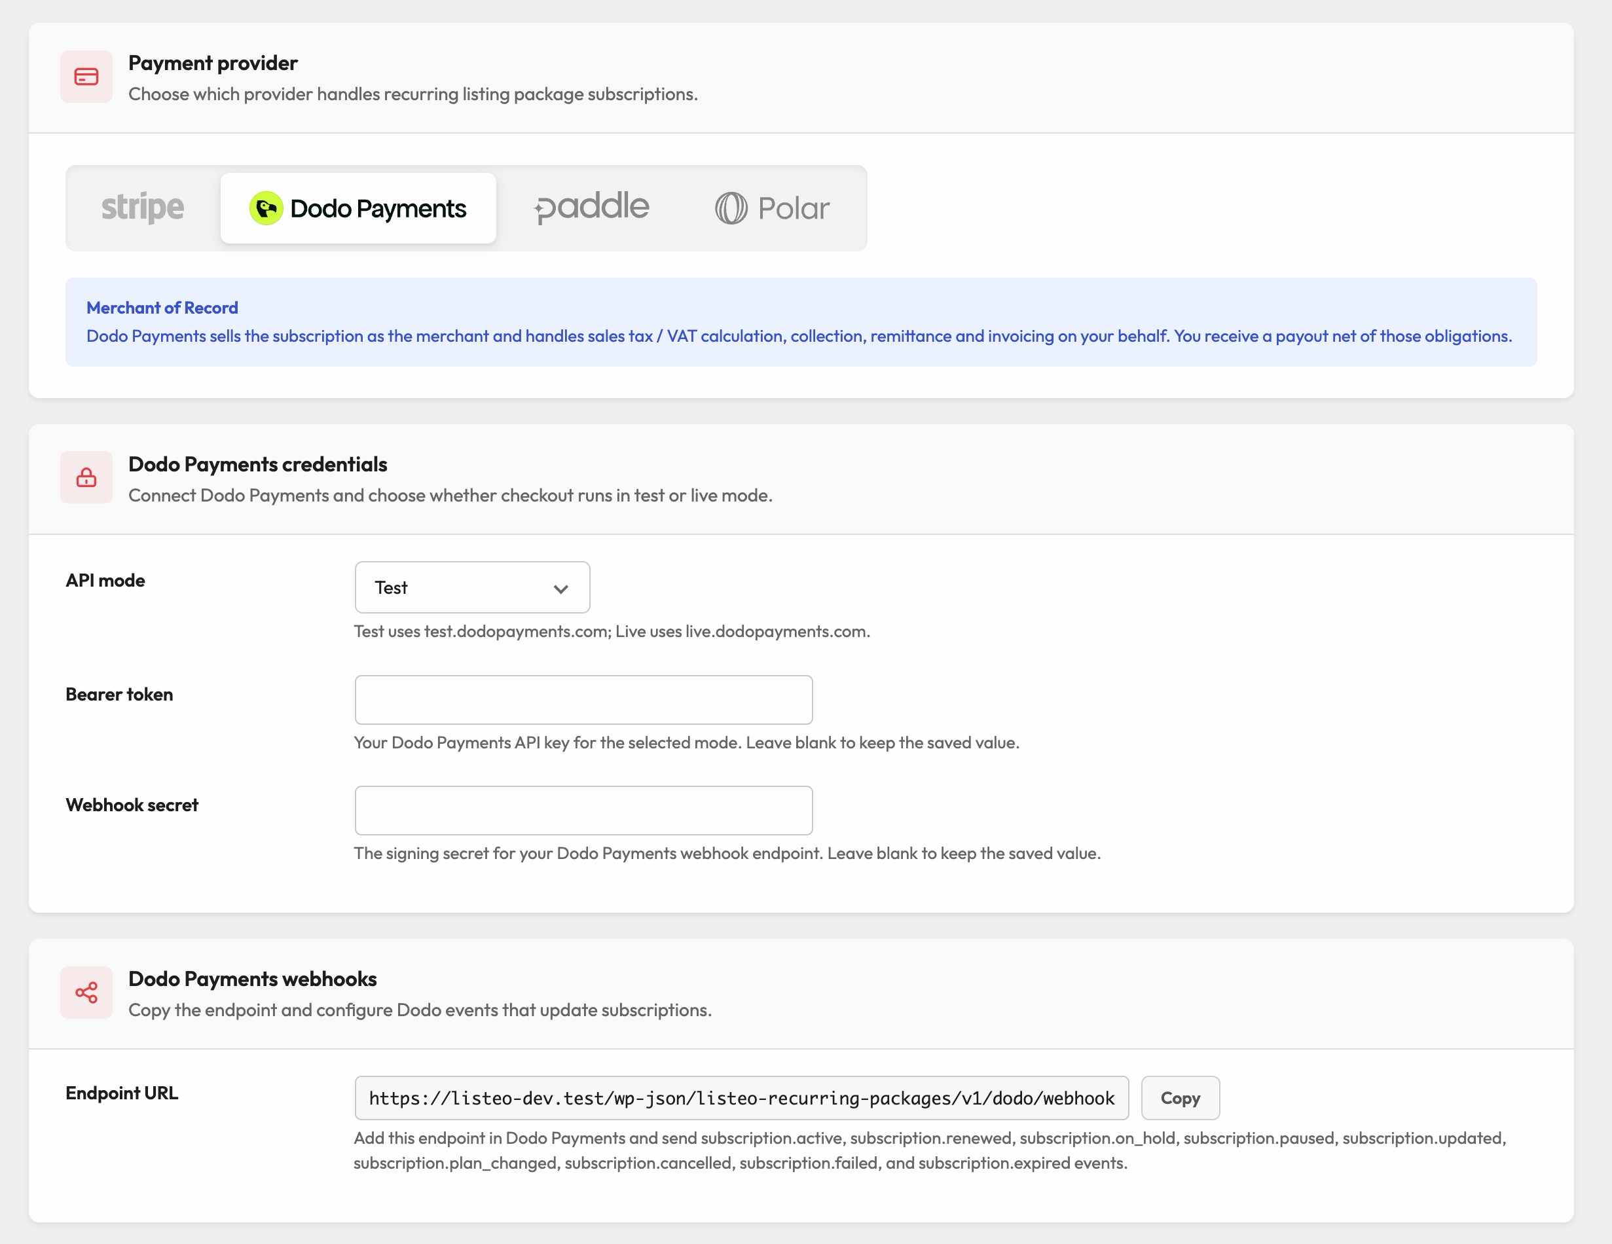This screenshot has height=1244, width=1612.
Task: Click the lock icon beside Dodo Payments credentials
Action: point(86,478)
